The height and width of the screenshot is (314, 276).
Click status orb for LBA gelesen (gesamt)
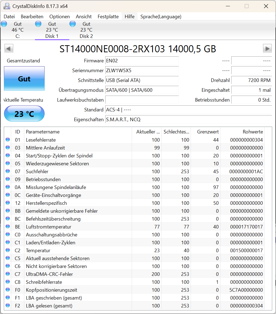point(8,305)
